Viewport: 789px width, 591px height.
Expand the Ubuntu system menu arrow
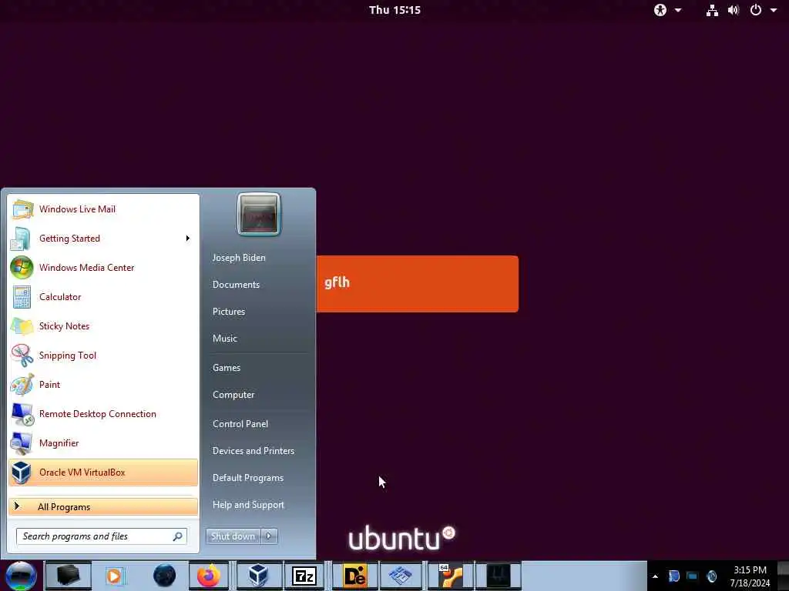774,10
